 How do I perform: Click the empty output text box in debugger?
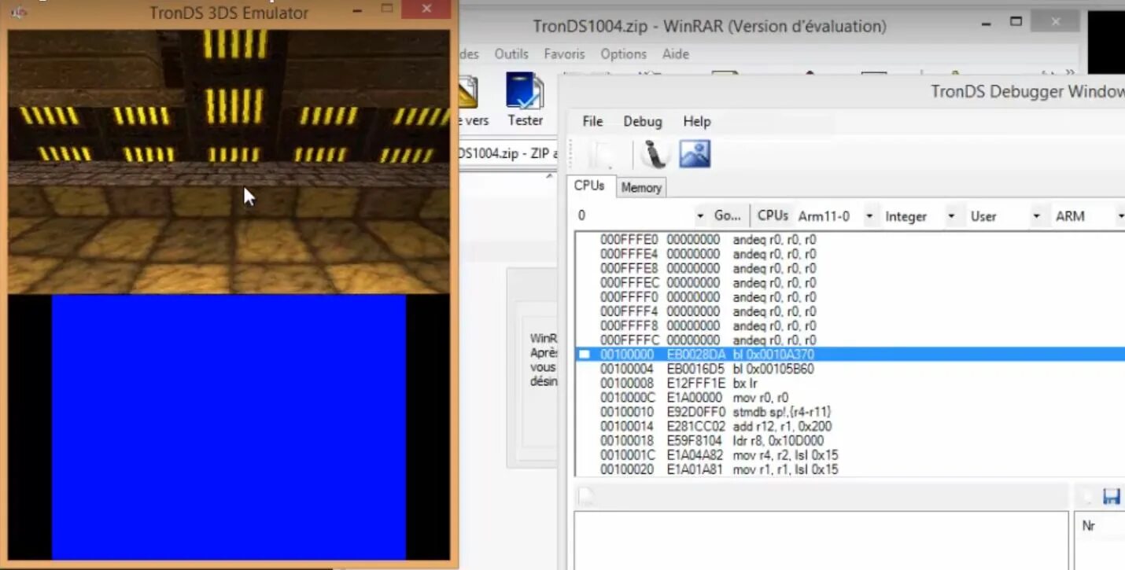(821, 540)
